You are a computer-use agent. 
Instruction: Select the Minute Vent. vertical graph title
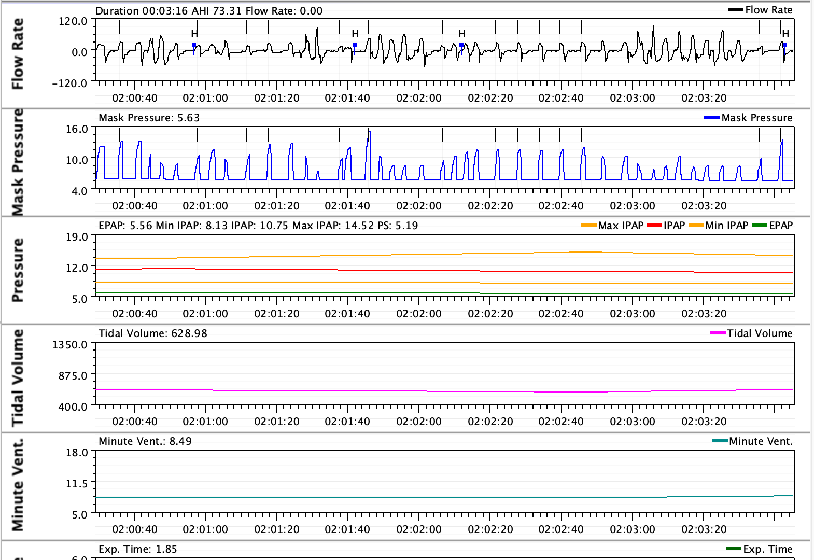tap(18, 485)
